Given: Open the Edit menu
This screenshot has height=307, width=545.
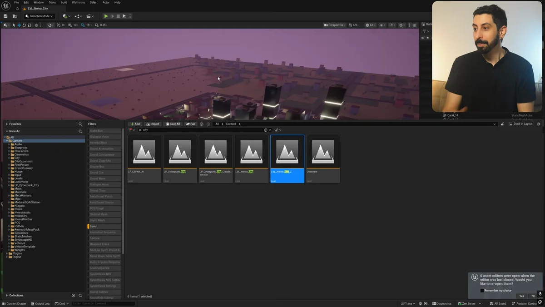Looking at the screenshot, I should pyautogui.click(x=26, y=2).
